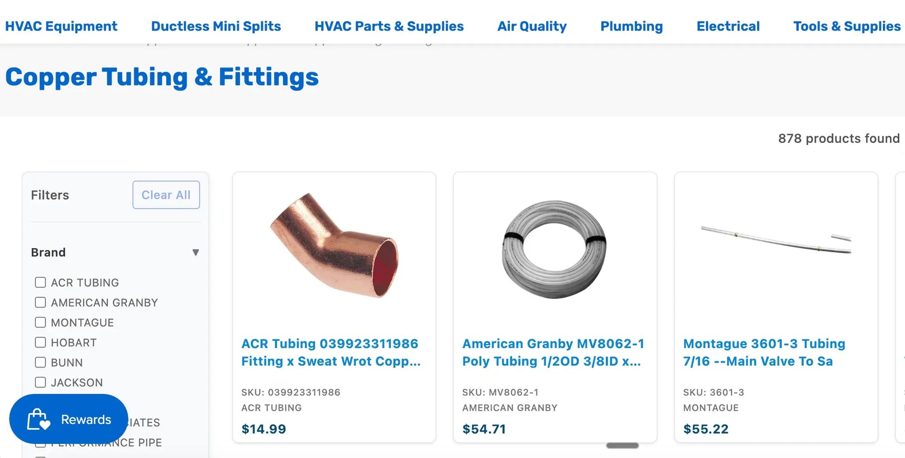Go to HVAC Parts & Supplies menu
This screenshot has width=905, height=458.
pyautogui.click(x=389, y=26)
